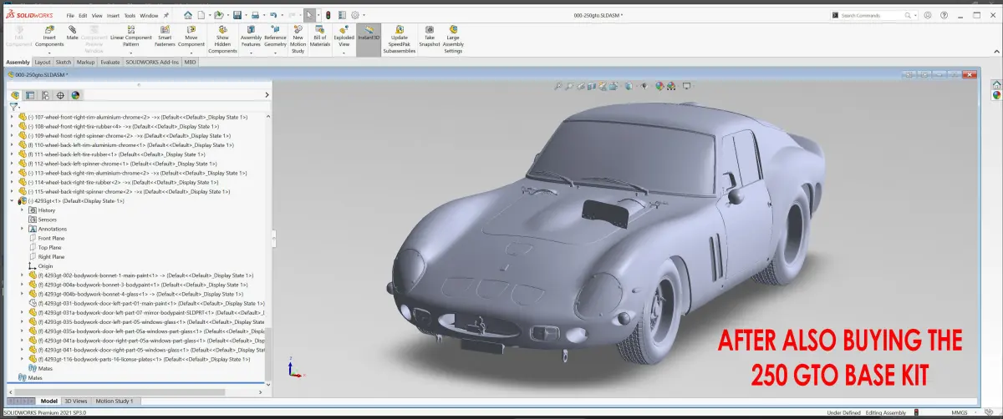Image resolution: width=1003 pixels, height=419 pixels.
Task: Open the FeatureManager design tree tab
Action: pyautogui.click(x=16, y=95)
